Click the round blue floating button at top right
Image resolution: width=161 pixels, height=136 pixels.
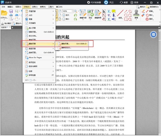tap(153, 34)
